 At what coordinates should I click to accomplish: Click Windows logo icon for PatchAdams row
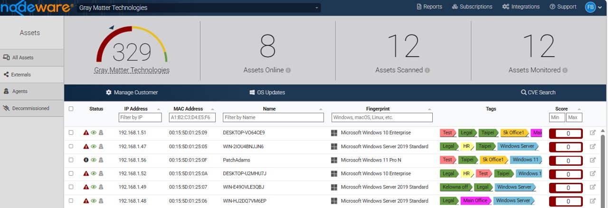(334, 160)
